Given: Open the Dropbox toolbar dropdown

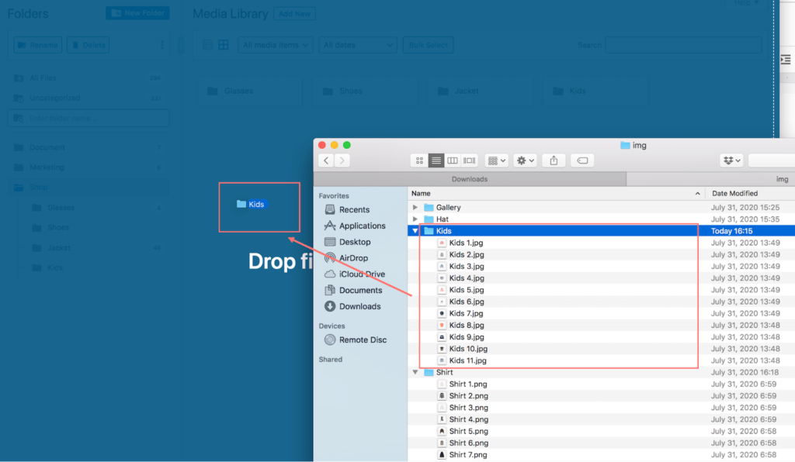Looking at the screenshot, I should coord(731,160).
